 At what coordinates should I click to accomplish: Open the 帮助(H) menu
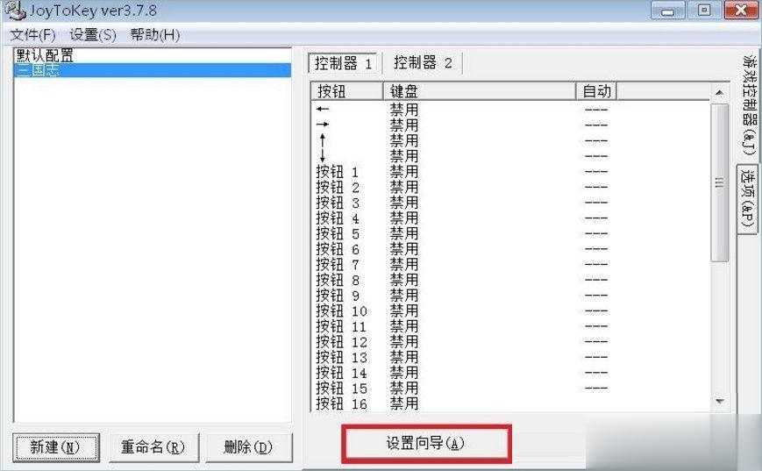(154, 35)
